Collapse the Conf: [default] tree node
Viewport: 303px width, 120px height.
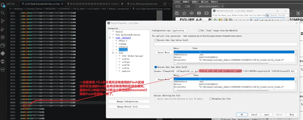tap(110, 38)
